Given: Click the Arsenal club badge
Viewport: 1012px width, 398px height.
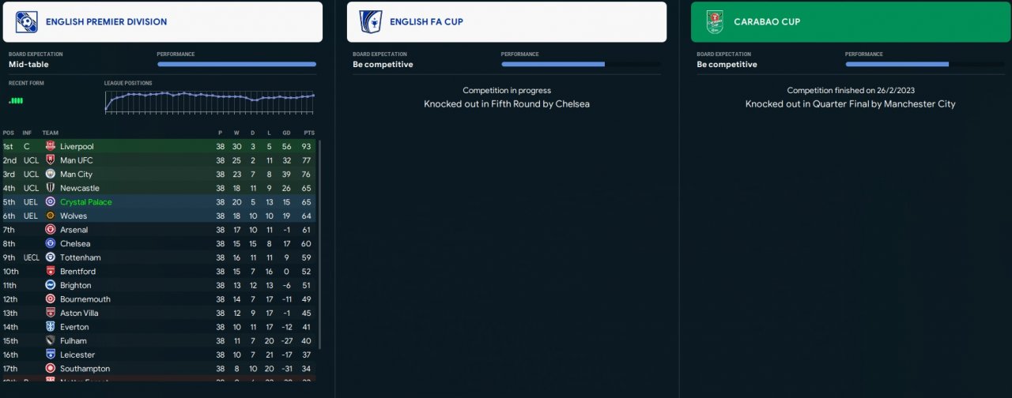Looking at the screenshot, I should 51,230.
